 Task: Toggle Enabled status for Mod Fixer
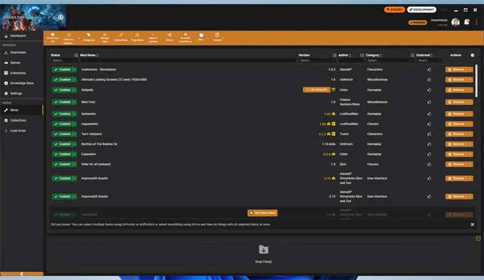(63, 102)
